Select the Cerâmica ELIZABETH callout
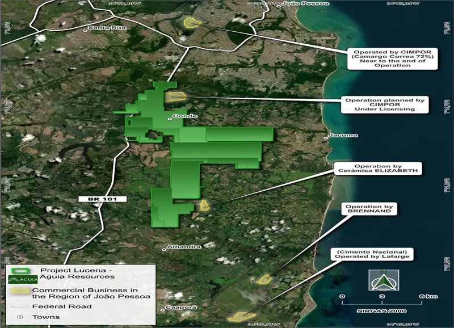454x328 pixels. tap(378, 168)
